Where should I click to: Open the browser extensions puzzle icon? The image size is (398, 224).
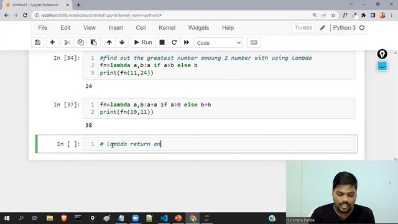tap(363, 15)
